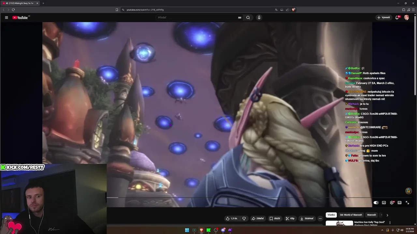The height and width of the screenshot is (234, 417).
Task: Show more filter chips with the right chevron
Action: [x=387, y=215]
